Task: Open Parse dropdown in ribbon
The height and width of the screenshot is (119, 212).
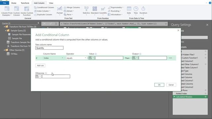Action: 68,15
